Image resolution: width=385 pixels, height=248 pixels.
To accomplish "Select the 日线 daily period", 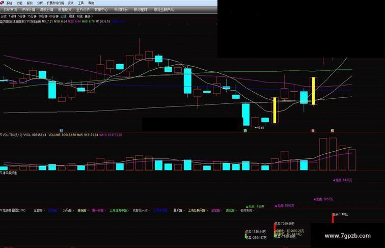I will 63,16.
